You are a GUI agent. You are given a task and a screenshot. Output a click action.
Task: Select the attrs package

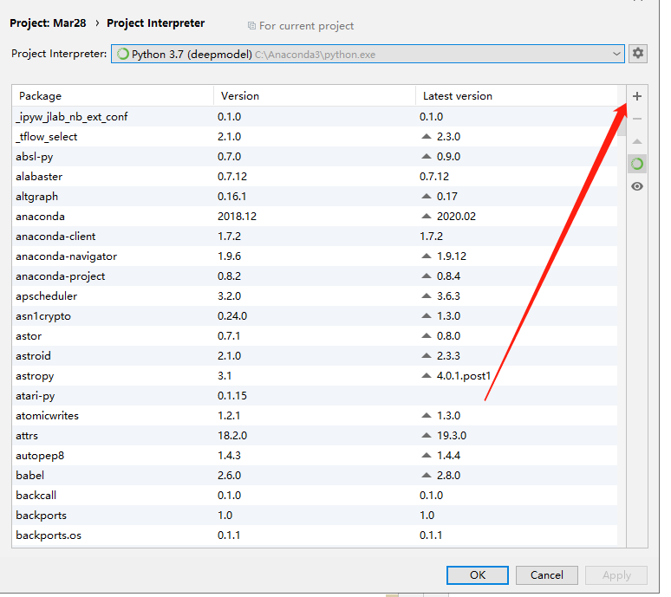coord(315,436)
